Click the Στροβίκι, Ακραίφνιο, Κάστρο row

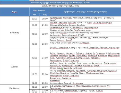point(85,48)
